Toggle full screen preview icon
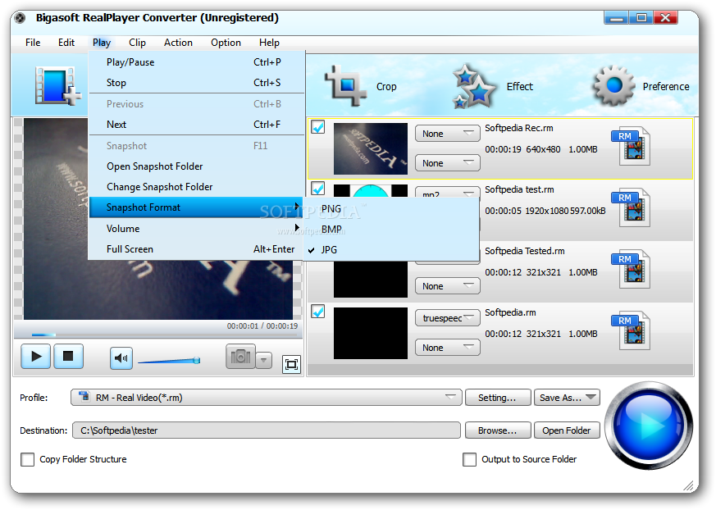Viewport: 716px width, 510px height. 291,364
